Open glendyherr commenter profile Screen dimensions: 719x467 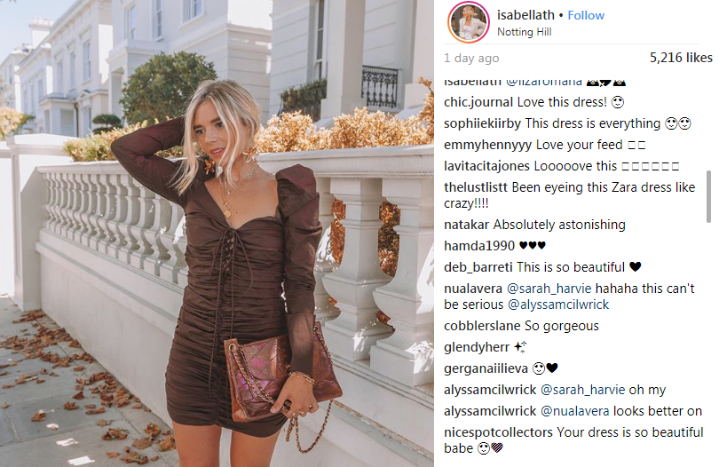[x=477, y=347]
